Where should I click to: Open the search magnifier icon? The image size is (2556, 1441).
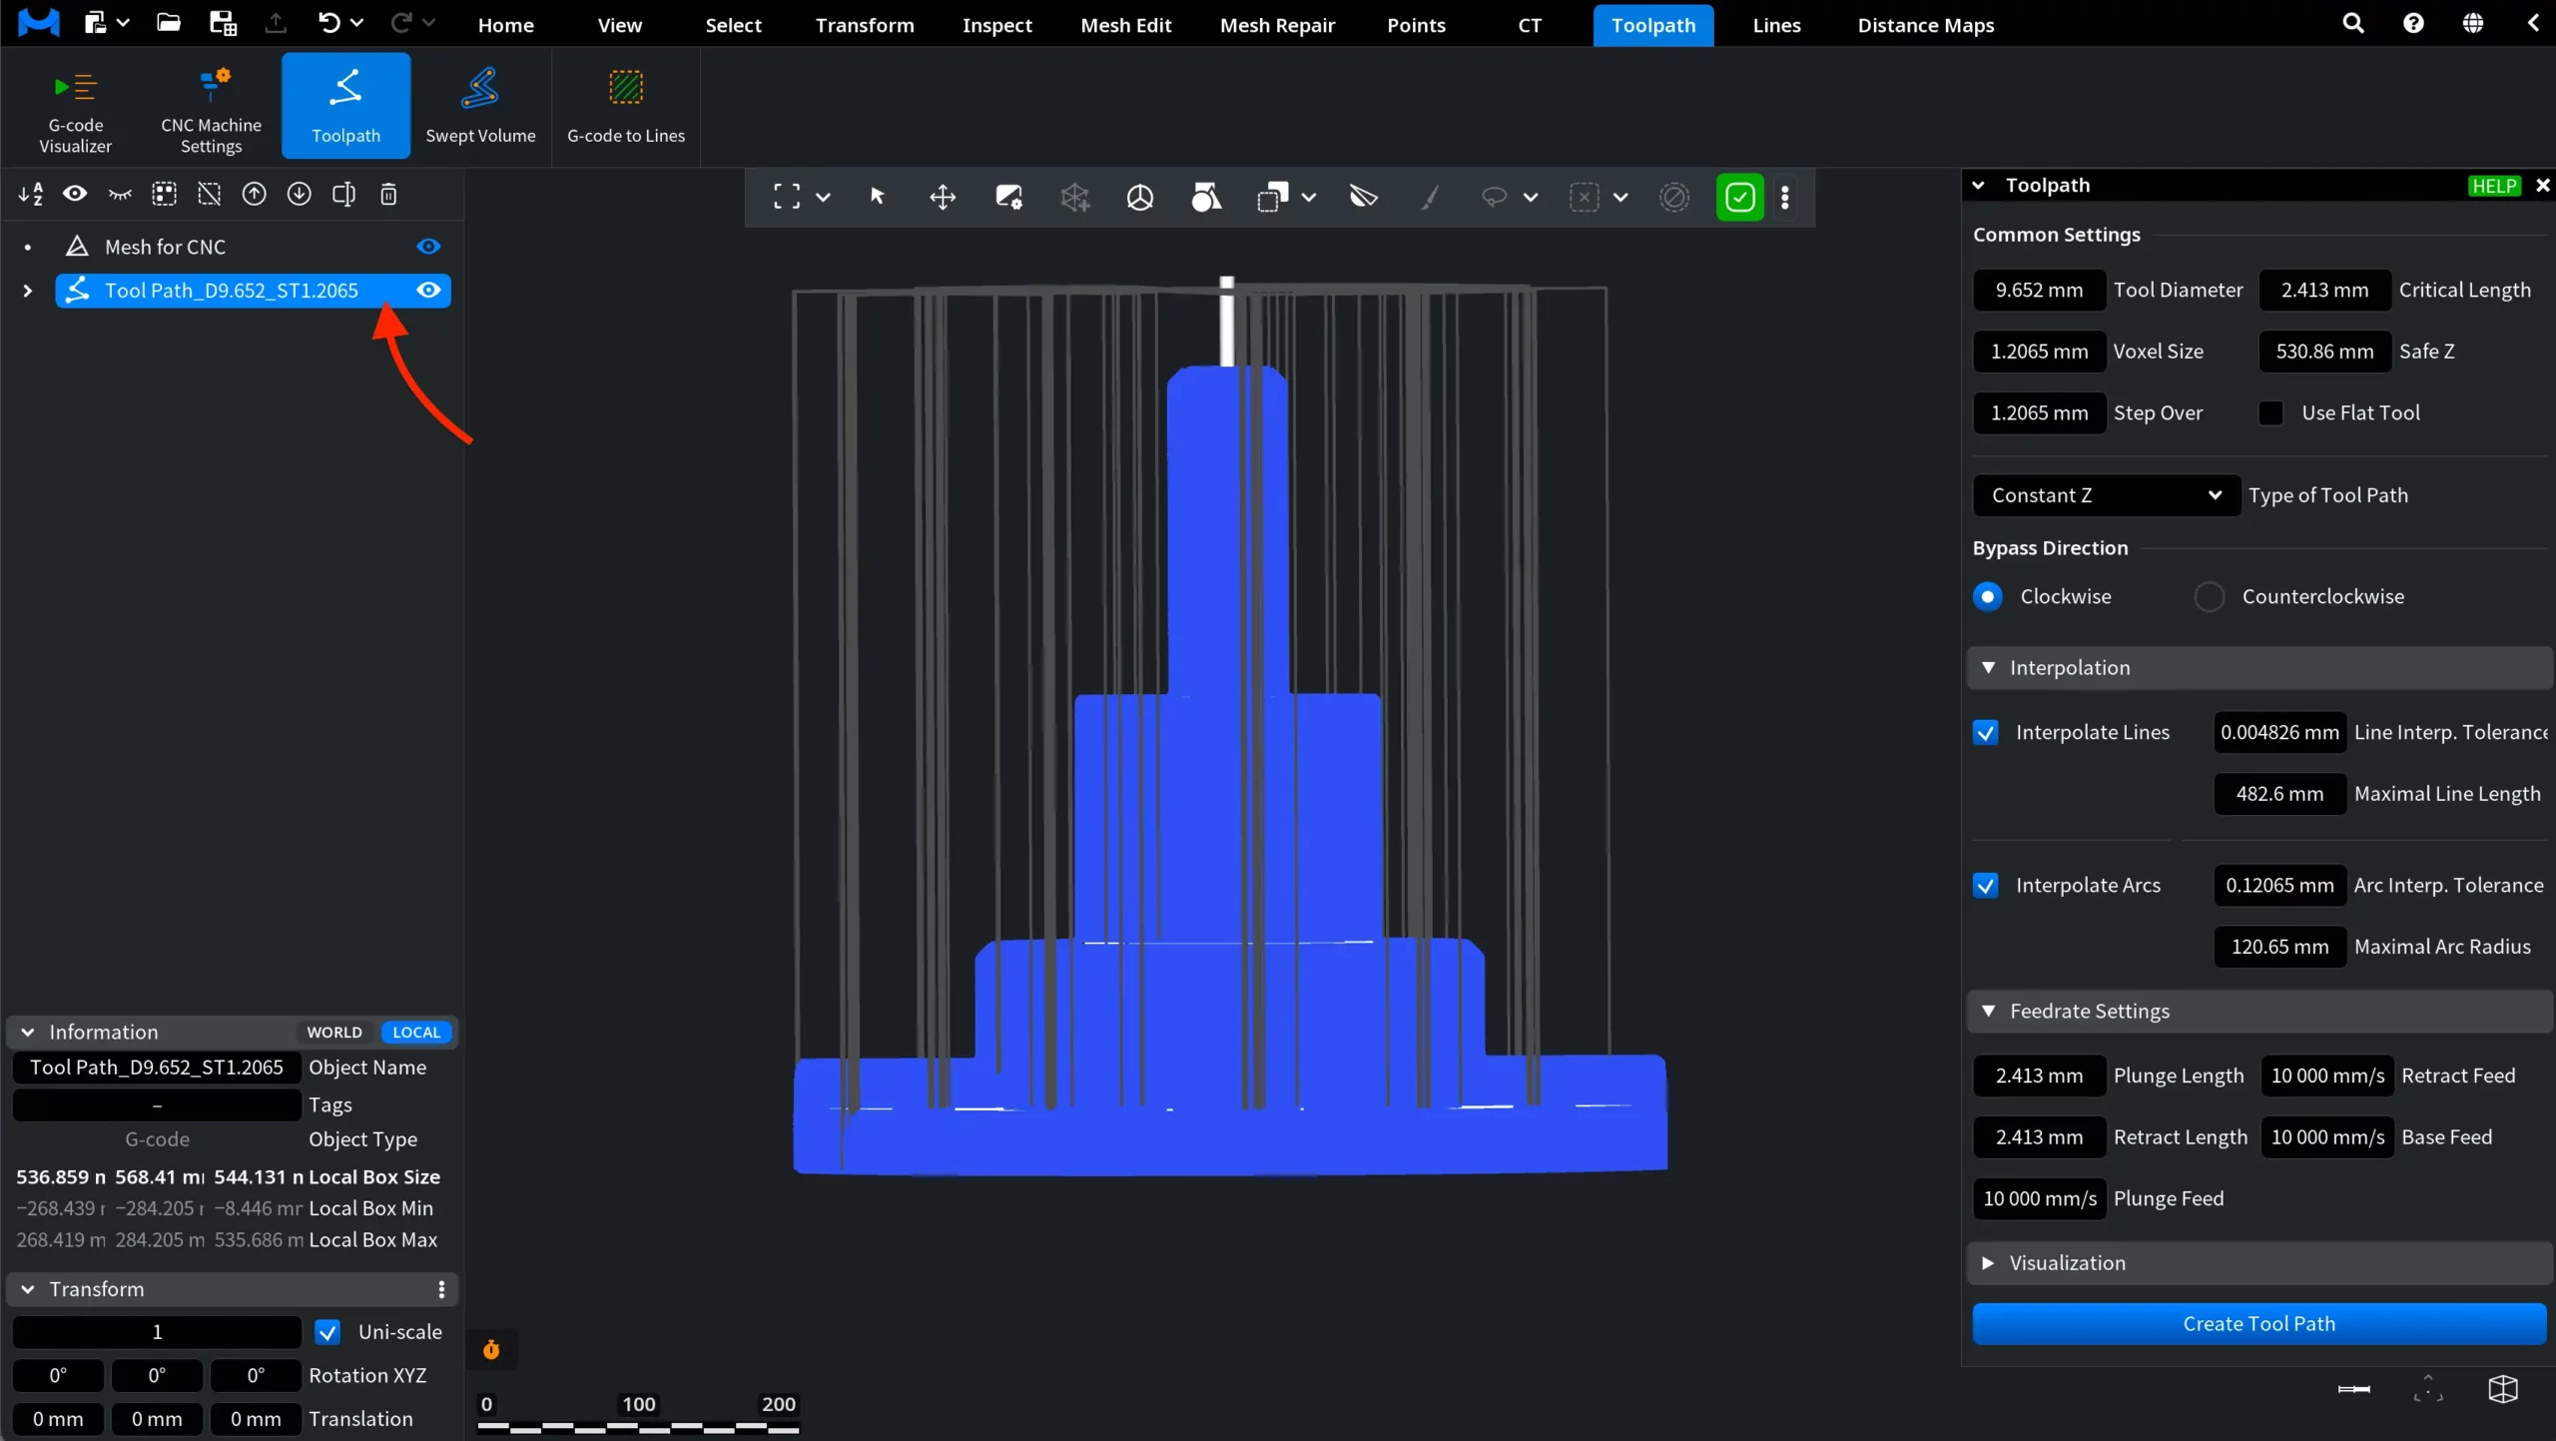click(2353, 23)
